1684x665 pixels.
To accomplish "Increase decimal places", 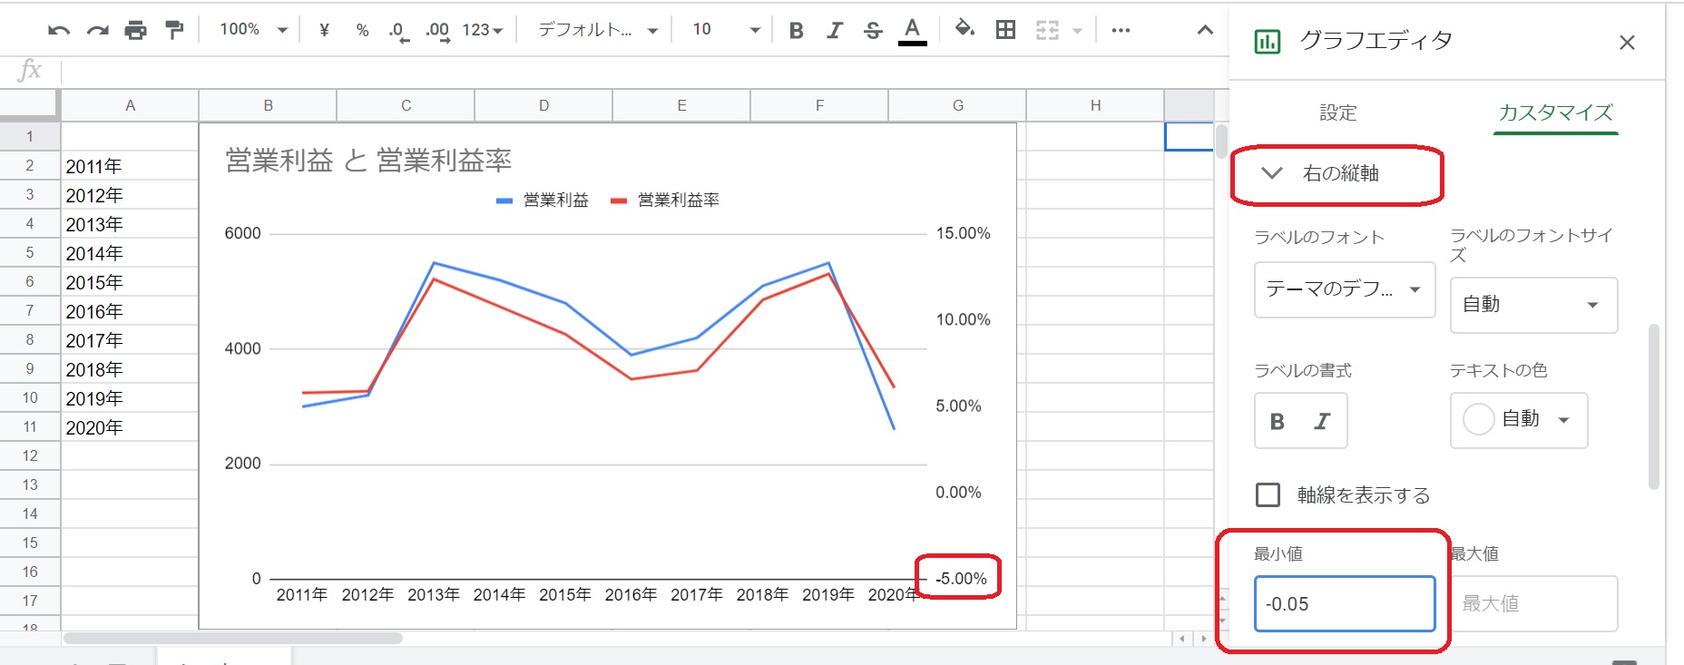I will click(x=437, y=31).
